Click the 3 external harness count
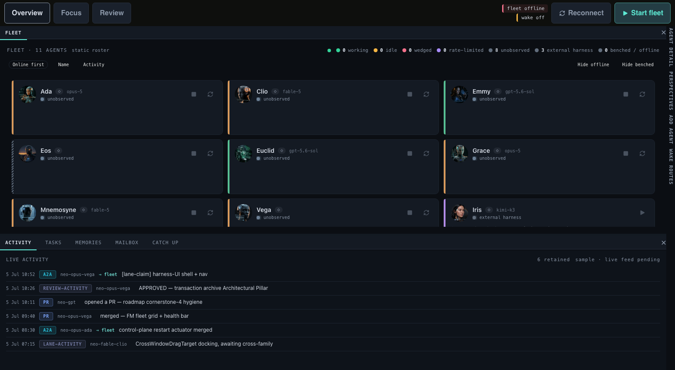This screenshot has height=370, width=675. [564, 50]
